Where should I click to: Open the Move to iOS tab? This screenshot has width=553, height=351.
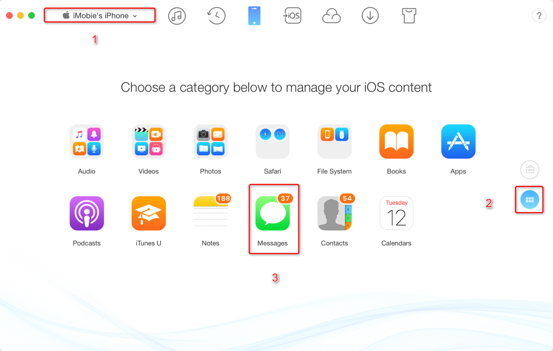point(292,16)
